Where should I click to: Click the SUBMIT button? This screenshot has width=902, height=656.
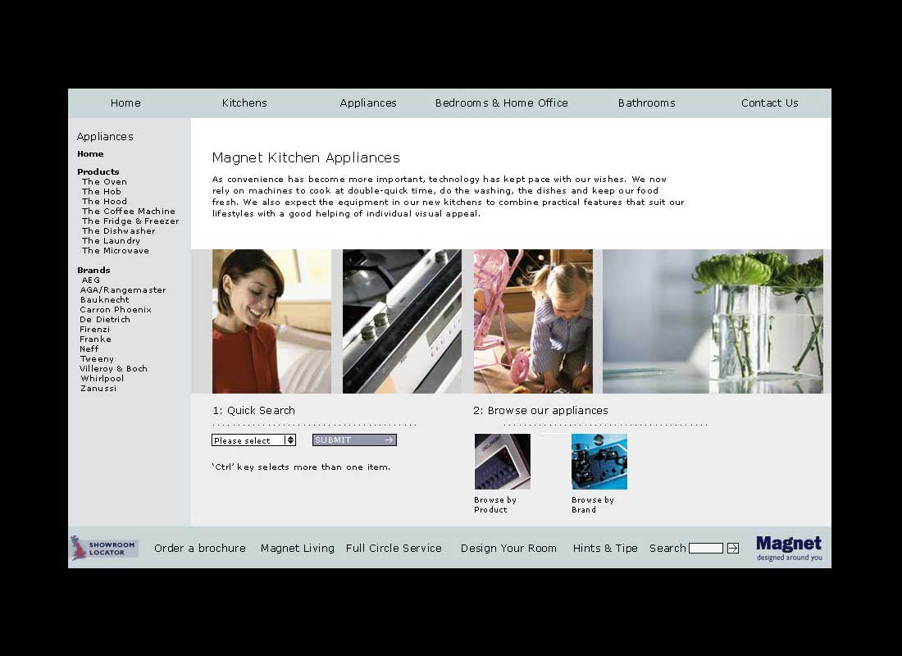click(x=354, y=440)
